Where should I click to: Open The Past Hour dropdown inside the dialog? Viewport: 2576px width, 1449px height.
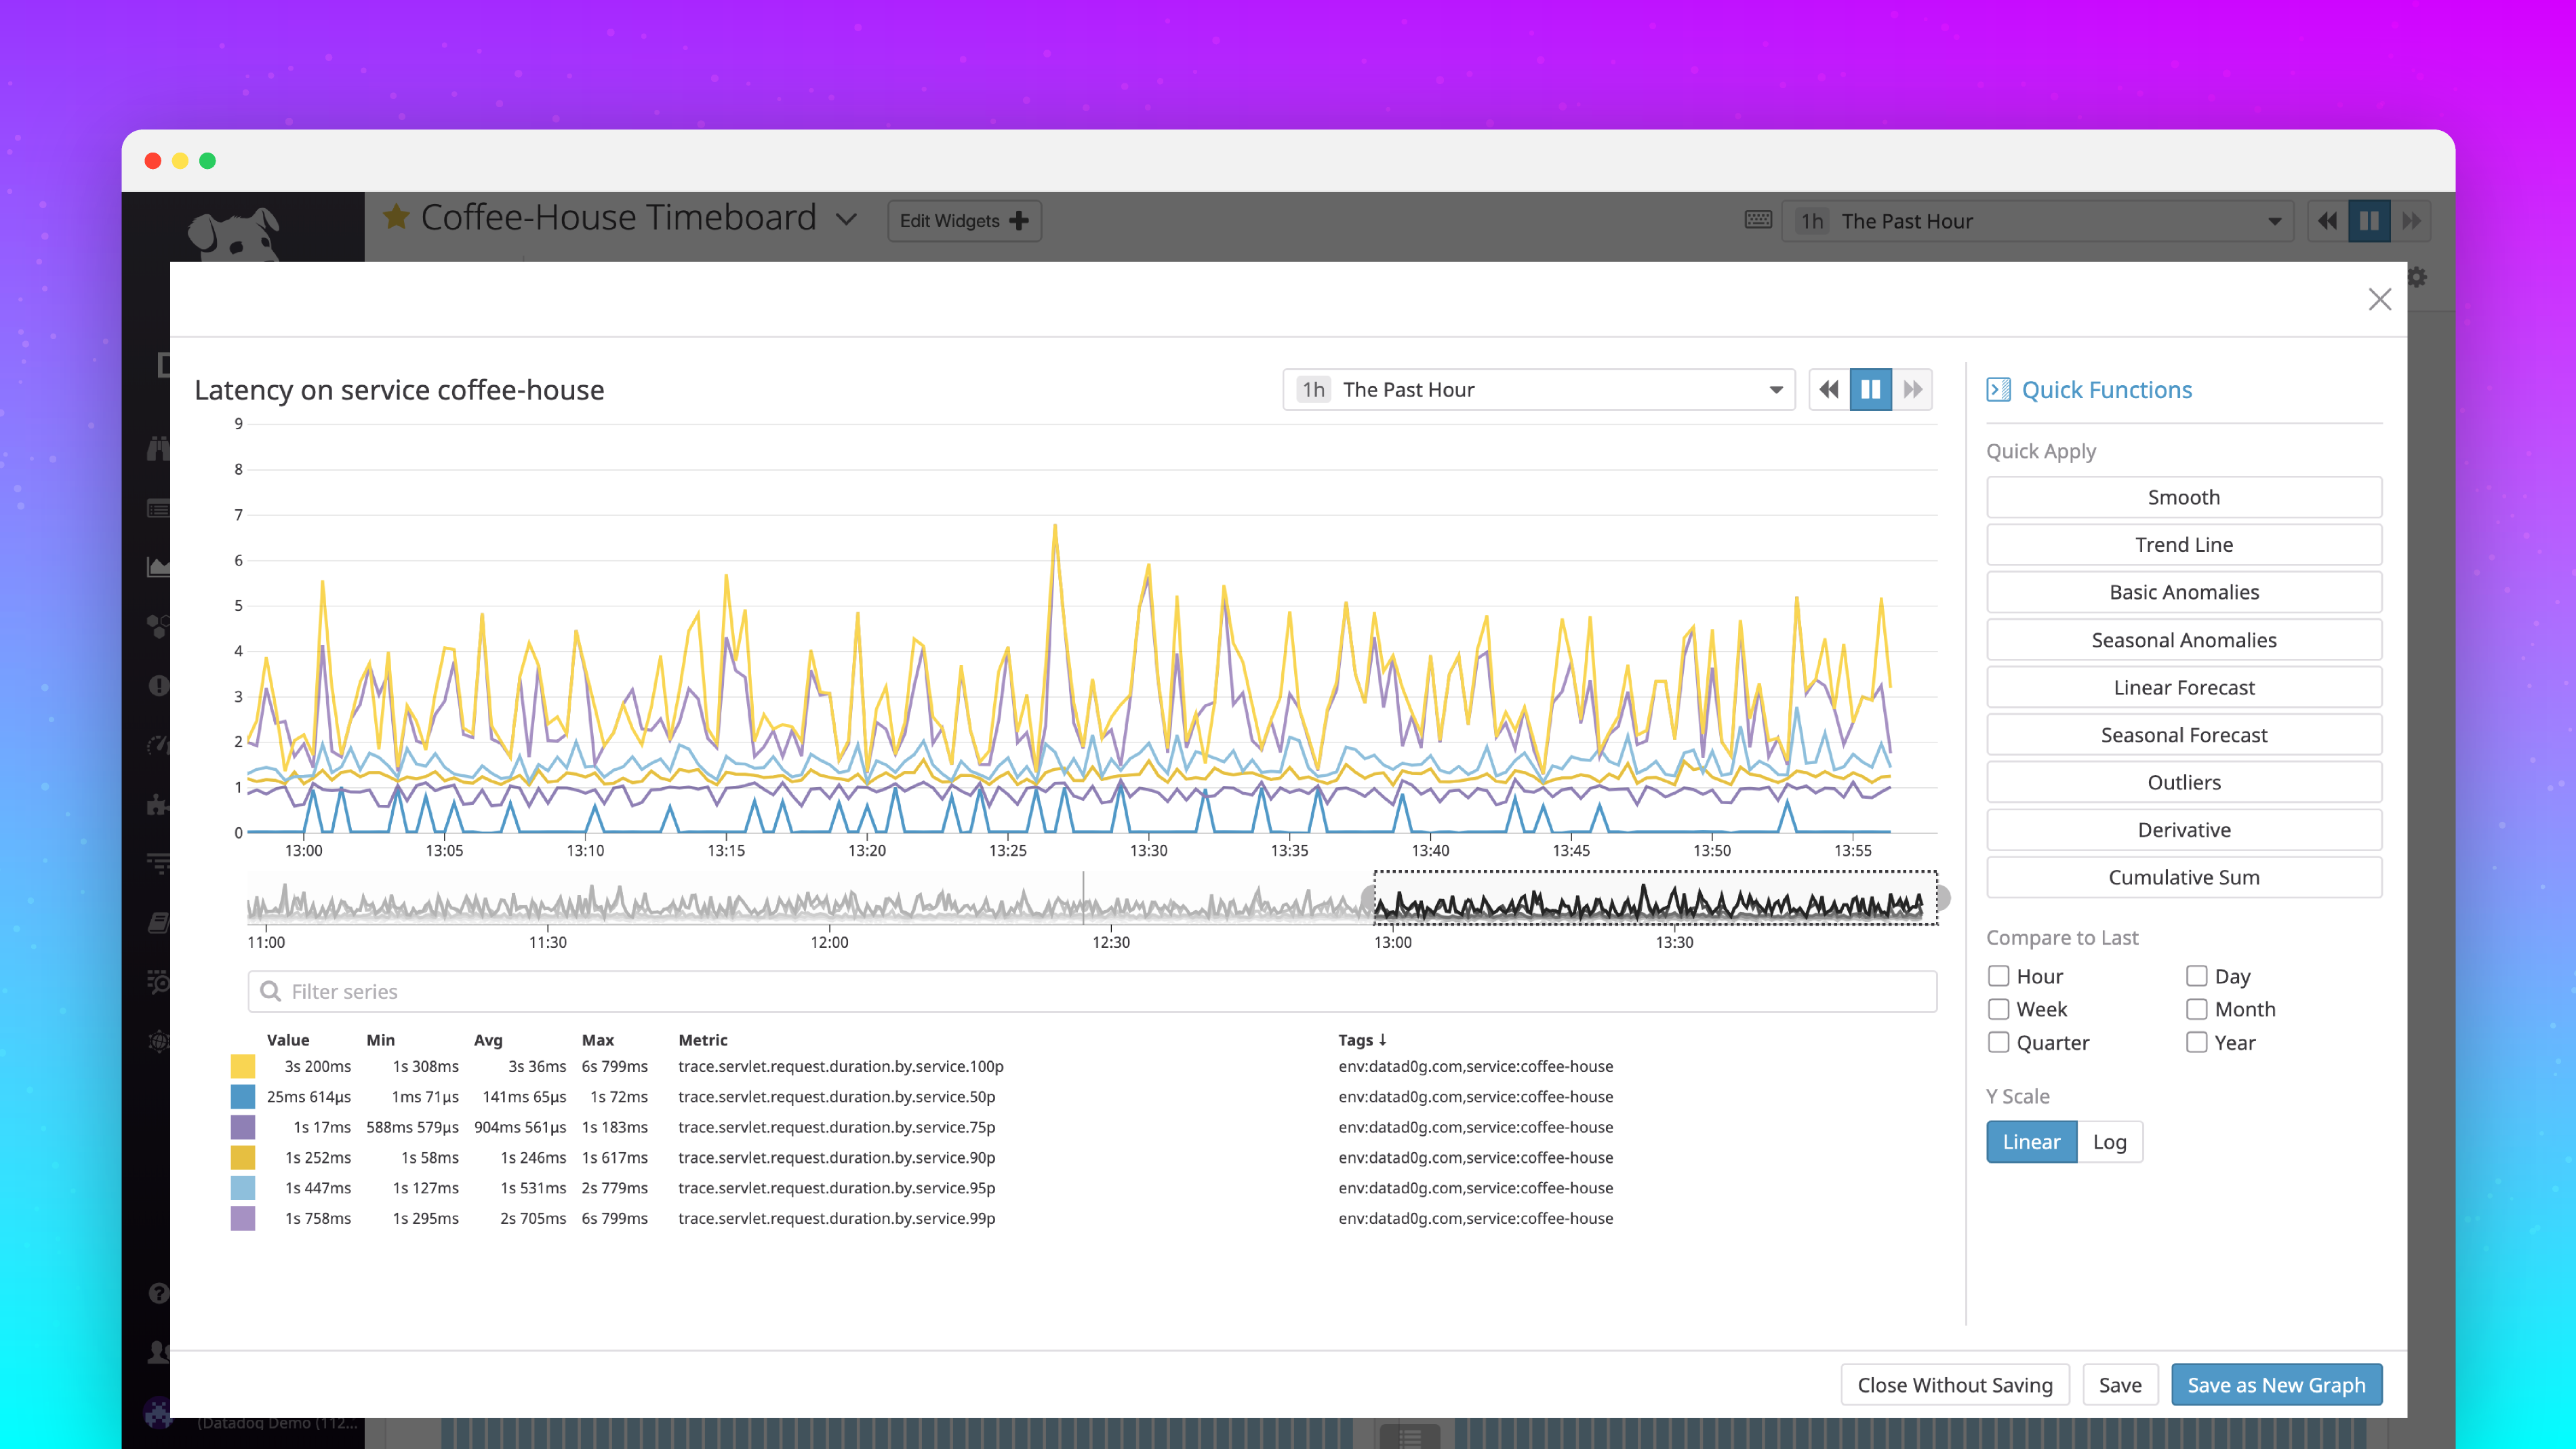coord(1540,389)
